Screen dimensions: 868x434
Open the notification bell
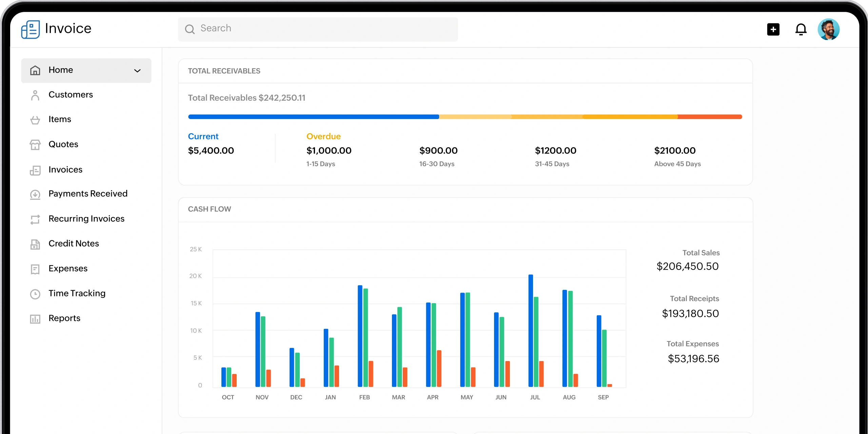click(801, 29)
